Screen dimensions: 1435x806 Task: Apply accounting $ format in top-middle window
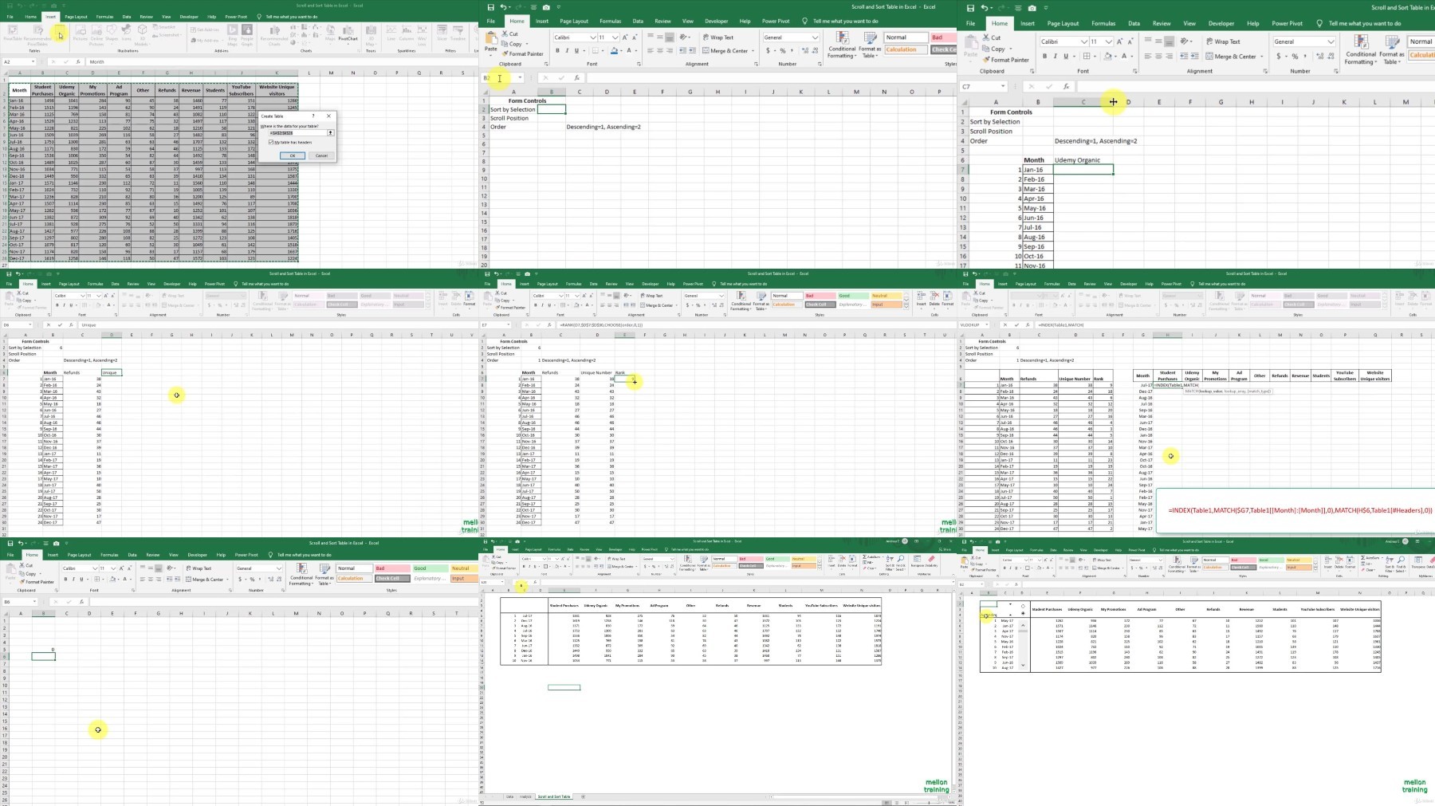[x=768, y=50]
